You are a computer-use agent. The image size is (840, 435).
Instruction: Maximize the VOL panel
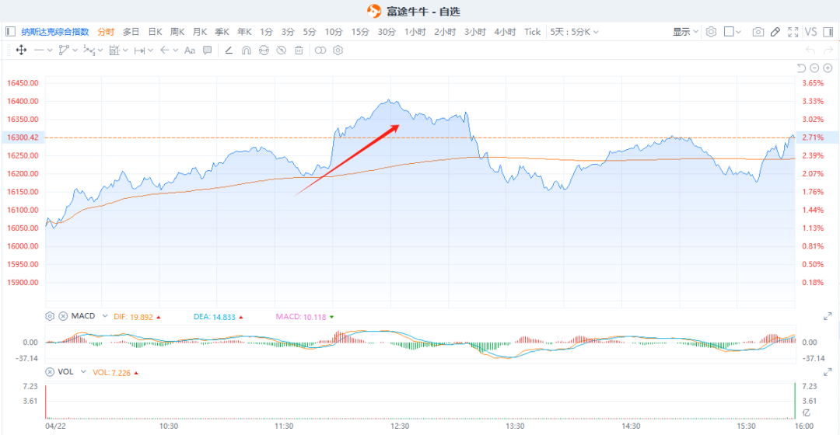click(x=828, y=372)
